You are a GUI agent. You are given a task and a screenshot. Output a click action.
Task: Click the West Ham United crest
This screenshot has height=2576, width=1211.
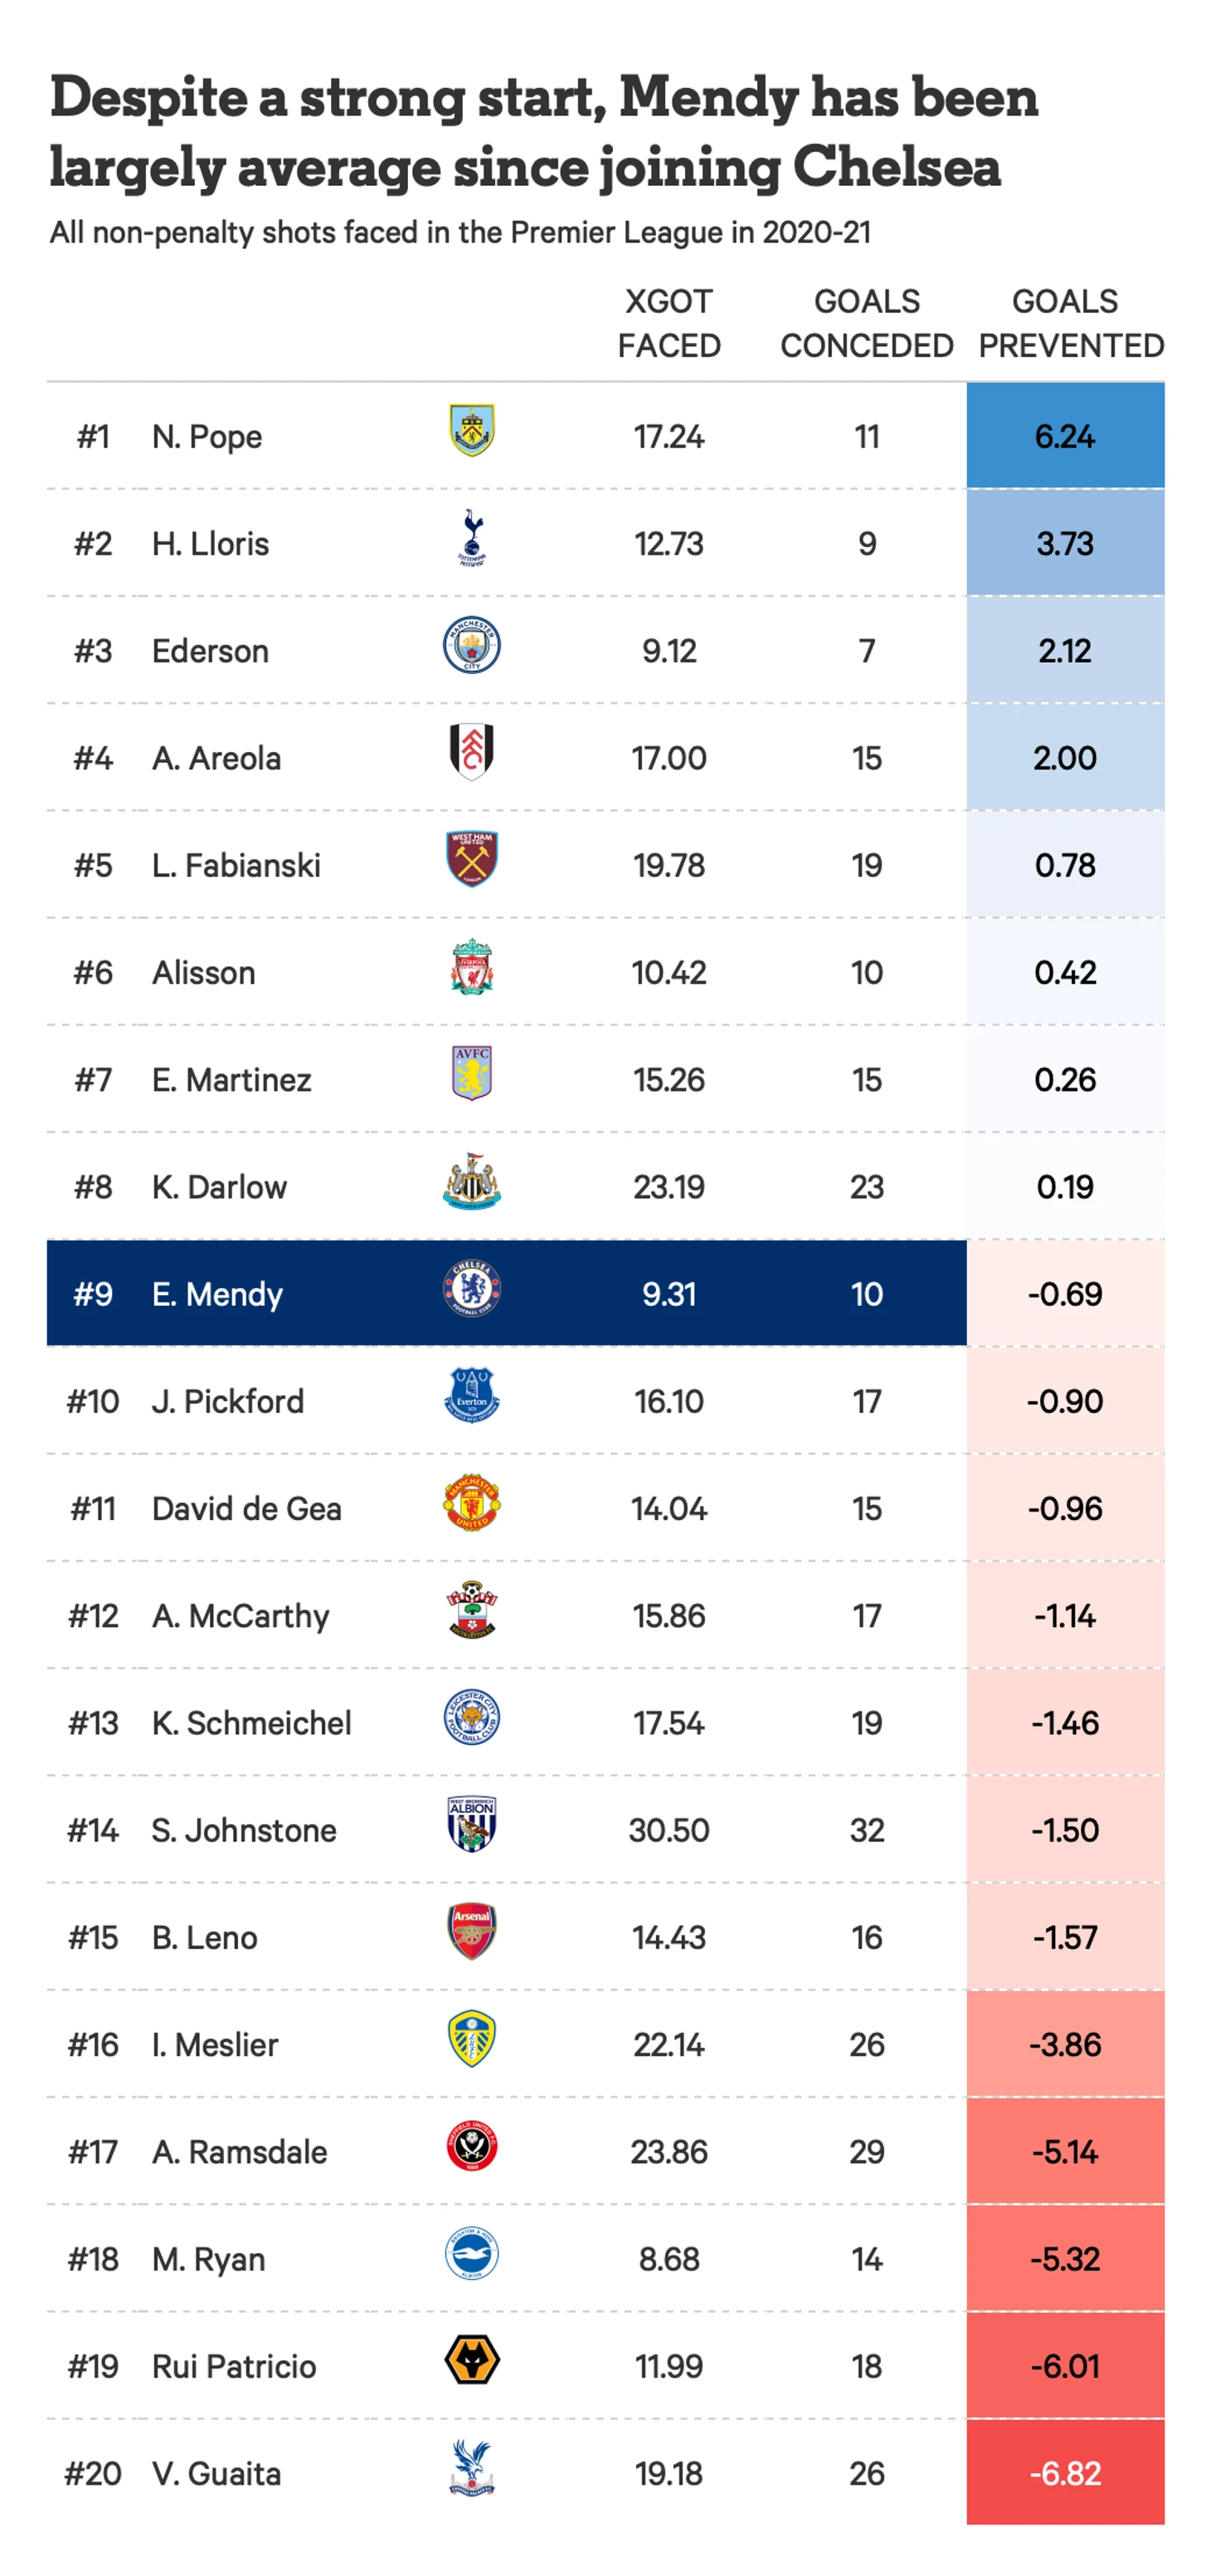[472, 860]
